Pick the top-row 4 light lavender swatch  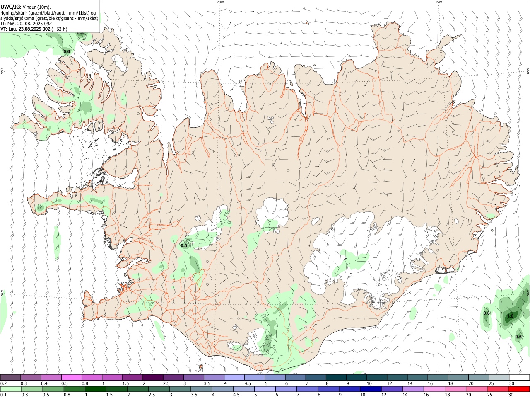pos(234,377)
